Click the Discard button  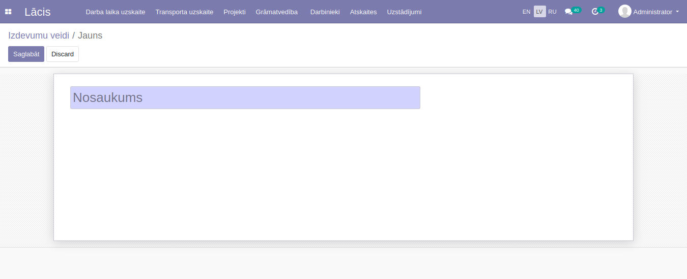pyautogui.click(x=63, y=54)
